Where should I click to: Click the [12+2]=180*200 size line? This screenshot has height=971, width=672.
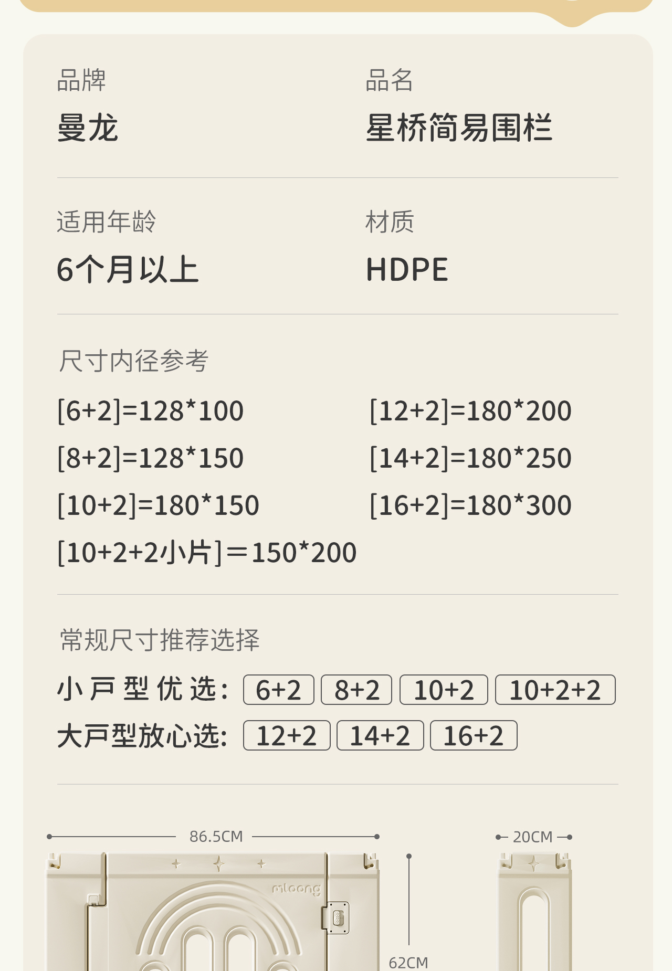pos(470,410)
